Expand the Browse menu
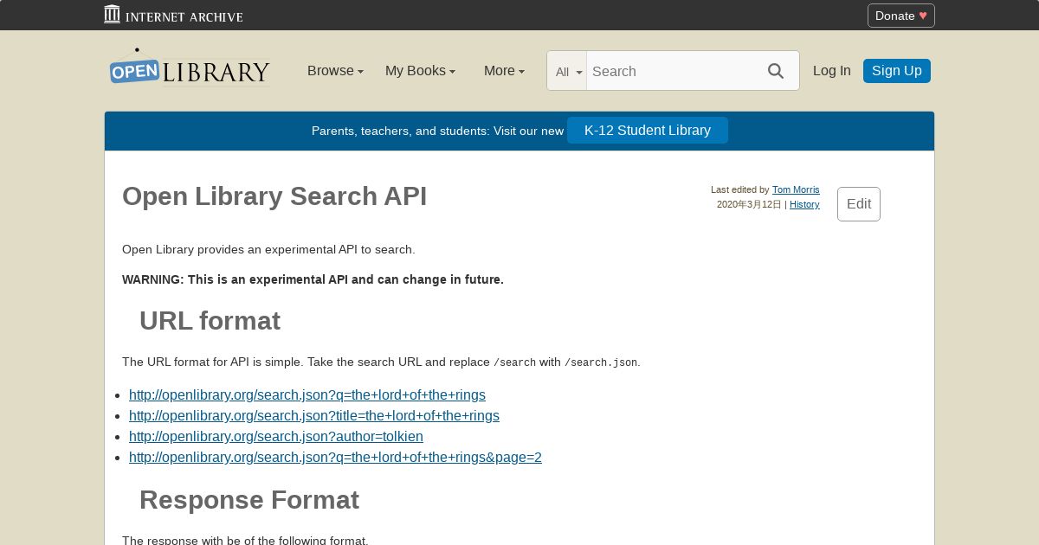 335,71
